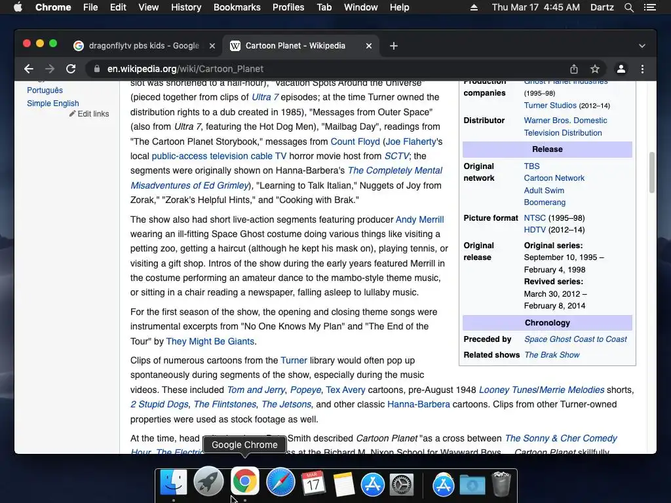Image resolution: width=671 pixels, height=503 pixels.
Task: Reload the Cartoon Planet page
Action: point(71,69)
